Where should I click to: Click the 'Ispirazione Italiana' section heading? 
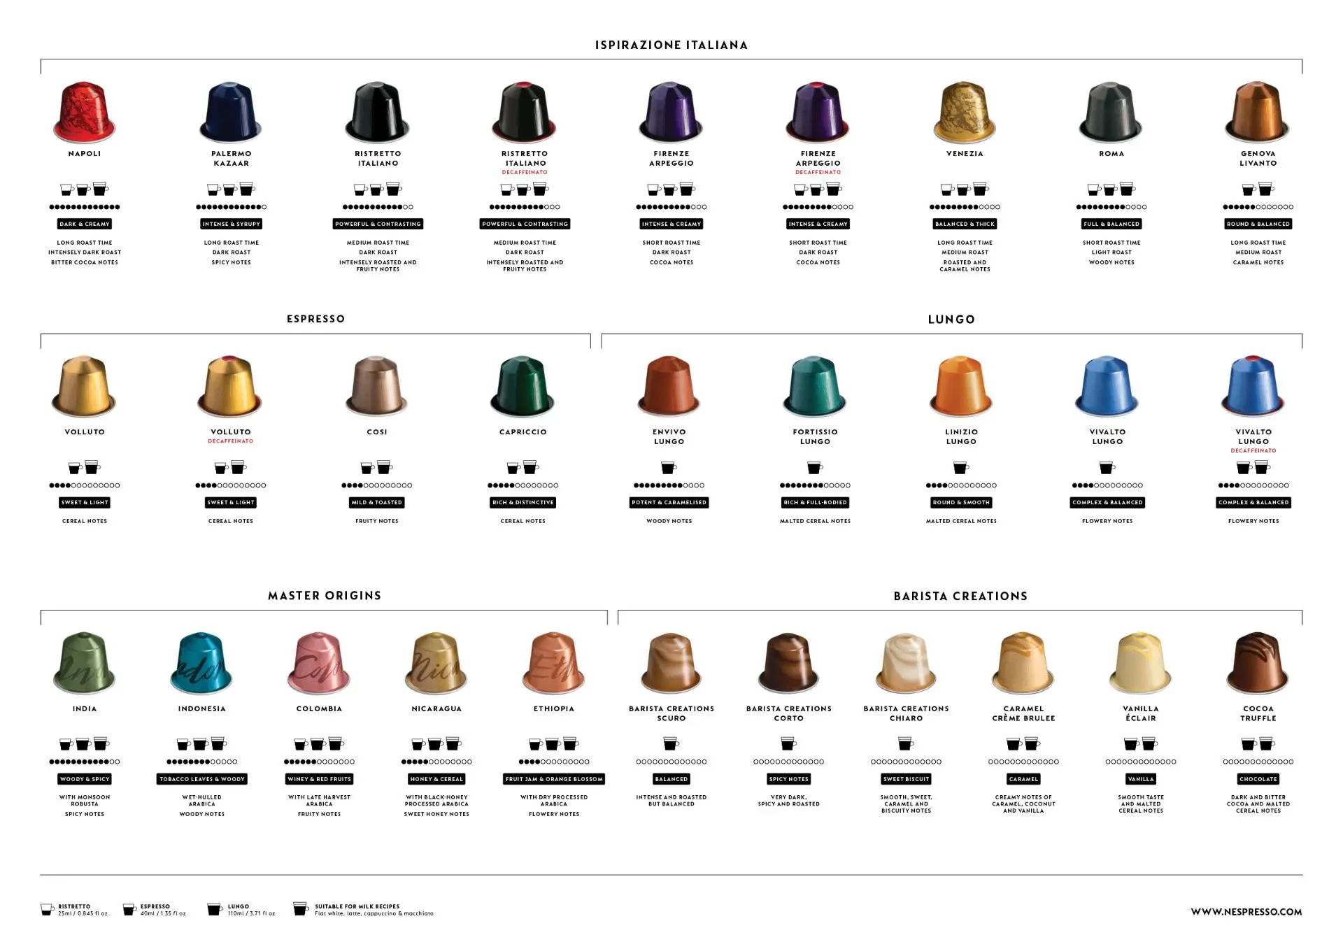tap(671, 45)
